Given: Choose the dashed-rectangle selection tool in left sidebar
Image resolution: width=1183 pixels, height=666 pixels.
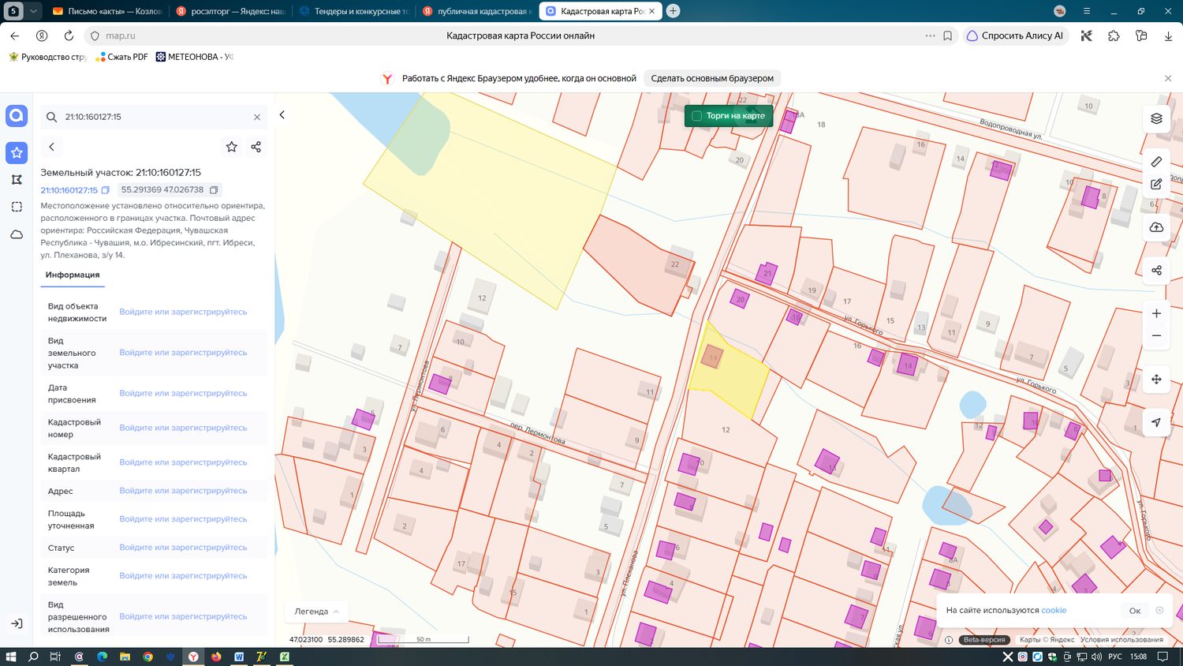Looking at the screenshot, I should tap(17, 207).
